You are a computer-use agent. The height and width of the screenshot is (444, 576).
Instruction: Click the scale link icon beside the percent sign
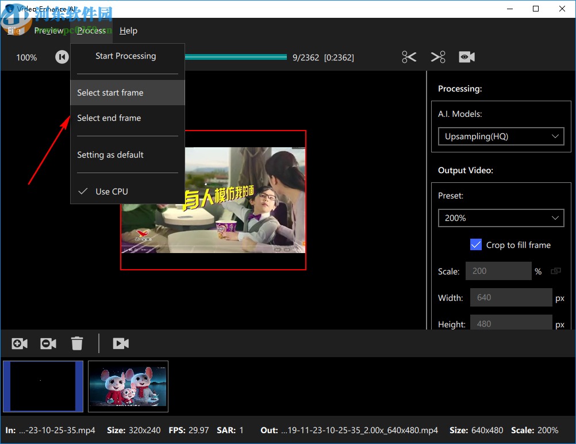[555, 270]
